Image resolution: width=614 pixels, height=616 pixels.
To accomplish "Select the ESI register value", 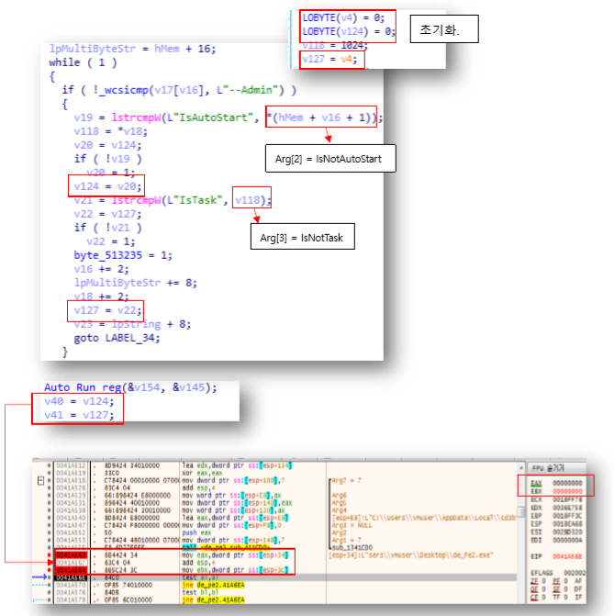I will (567, 532).
